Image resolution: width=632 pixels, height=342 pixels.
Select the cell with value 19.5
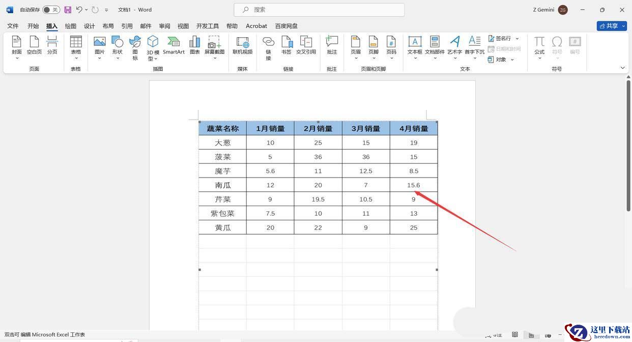pos(318,199)
